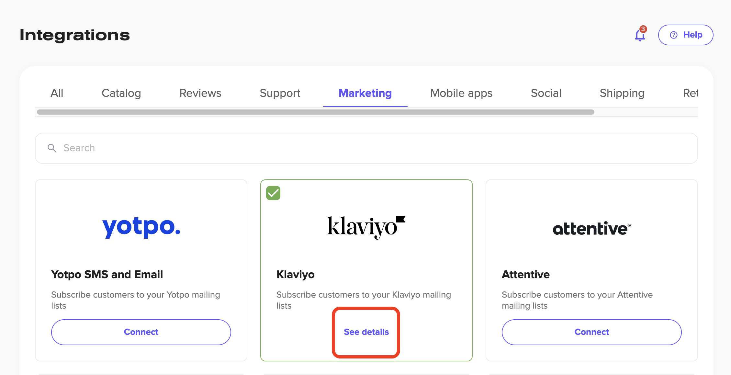
Task: Click the Klaviyo card title
Action: (x=296, y=275)
